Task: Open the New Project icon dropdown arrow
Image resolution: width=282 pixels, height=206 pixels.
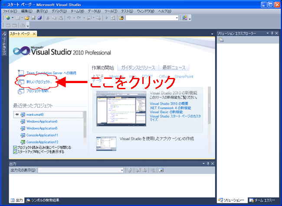Action: coord(13,18)
